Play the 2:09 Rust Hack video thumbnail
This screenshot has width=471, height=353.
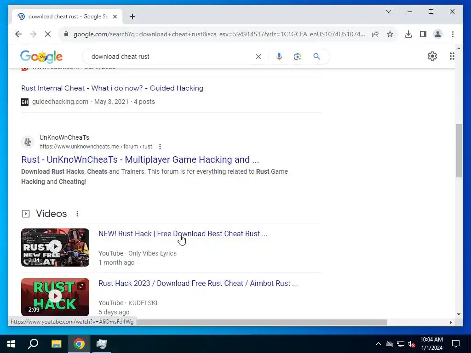click(x=55, y=297)
